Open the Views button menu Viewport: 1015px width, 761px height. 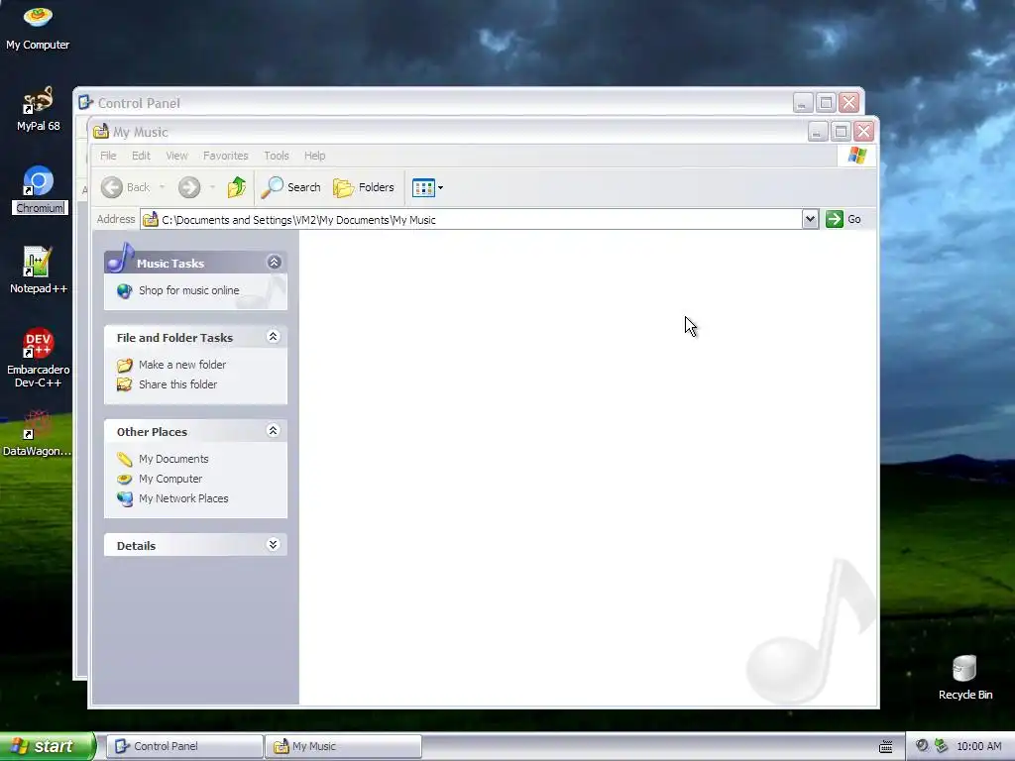(427, 187)
